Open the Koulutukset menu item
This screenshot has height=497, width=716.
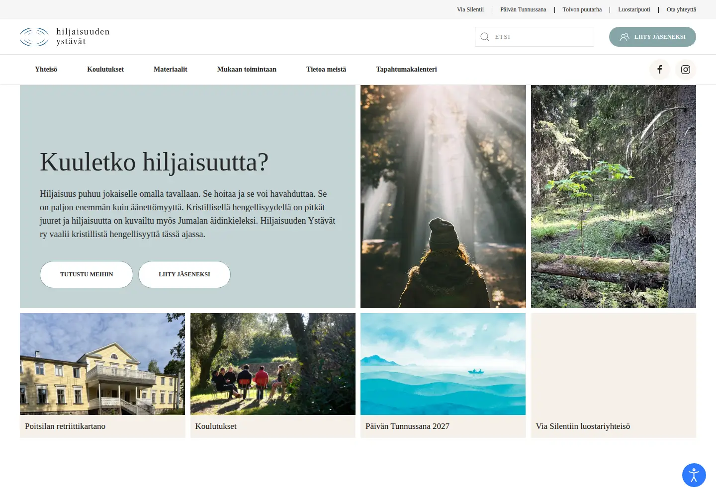[105, 70]
